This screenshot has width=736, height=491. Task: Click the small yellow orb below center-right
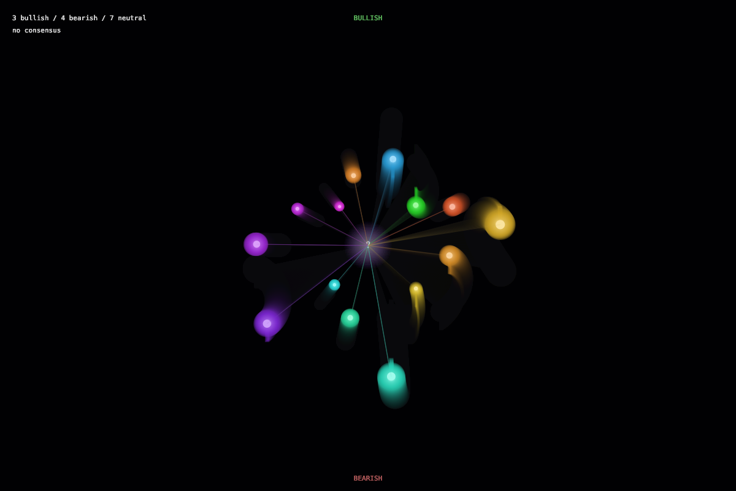pos(416,288)
